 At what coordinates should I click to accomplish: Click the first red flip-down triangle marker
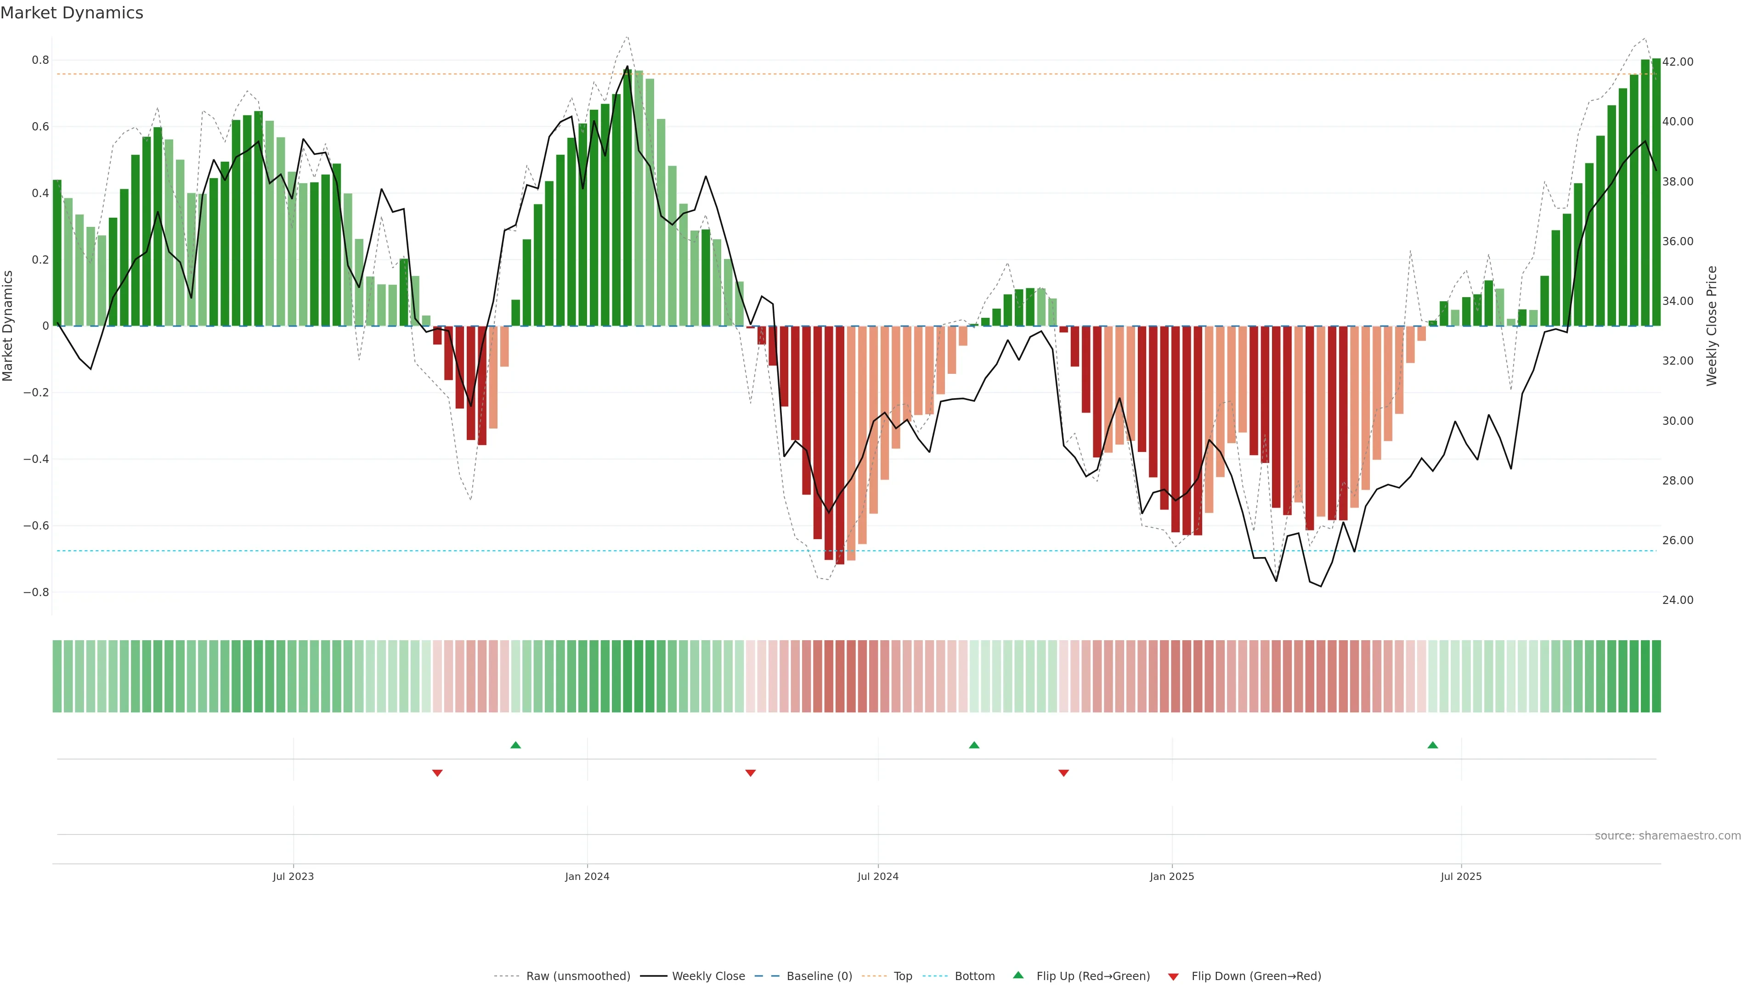point(438,773)
